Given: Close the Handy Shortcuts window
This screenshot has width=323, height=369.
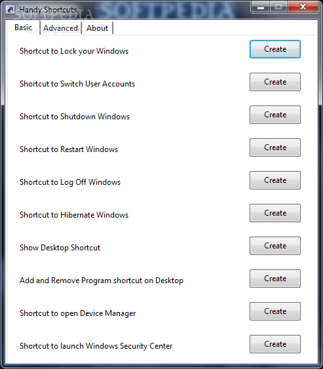Looking at the screenshot, I should pos(303,7).
